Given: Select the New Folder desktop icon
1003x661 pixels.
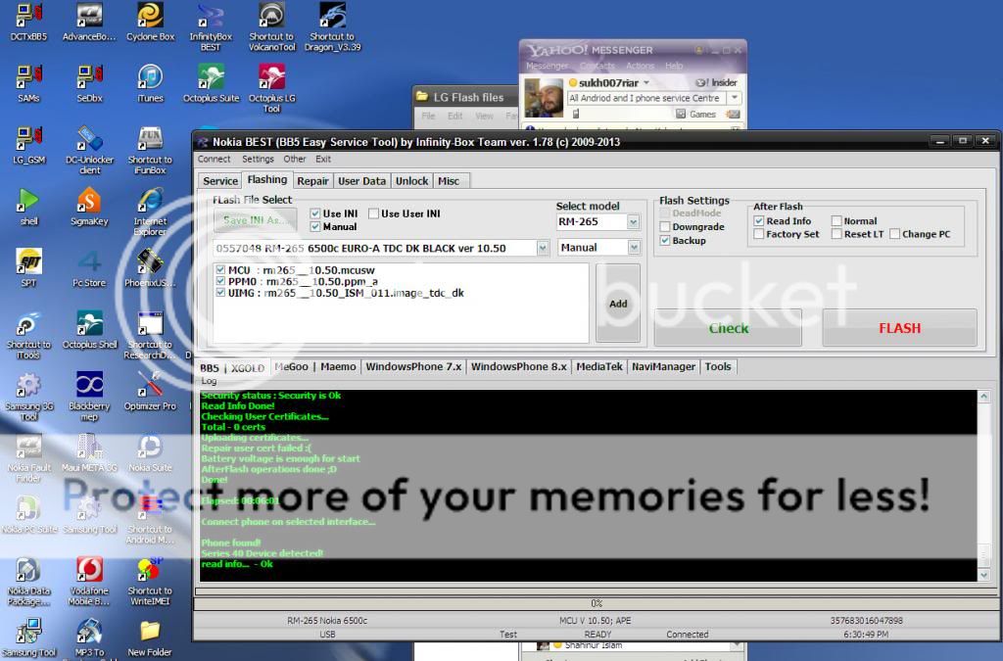Looking at the screenshot, I should (x=150, y=637).
